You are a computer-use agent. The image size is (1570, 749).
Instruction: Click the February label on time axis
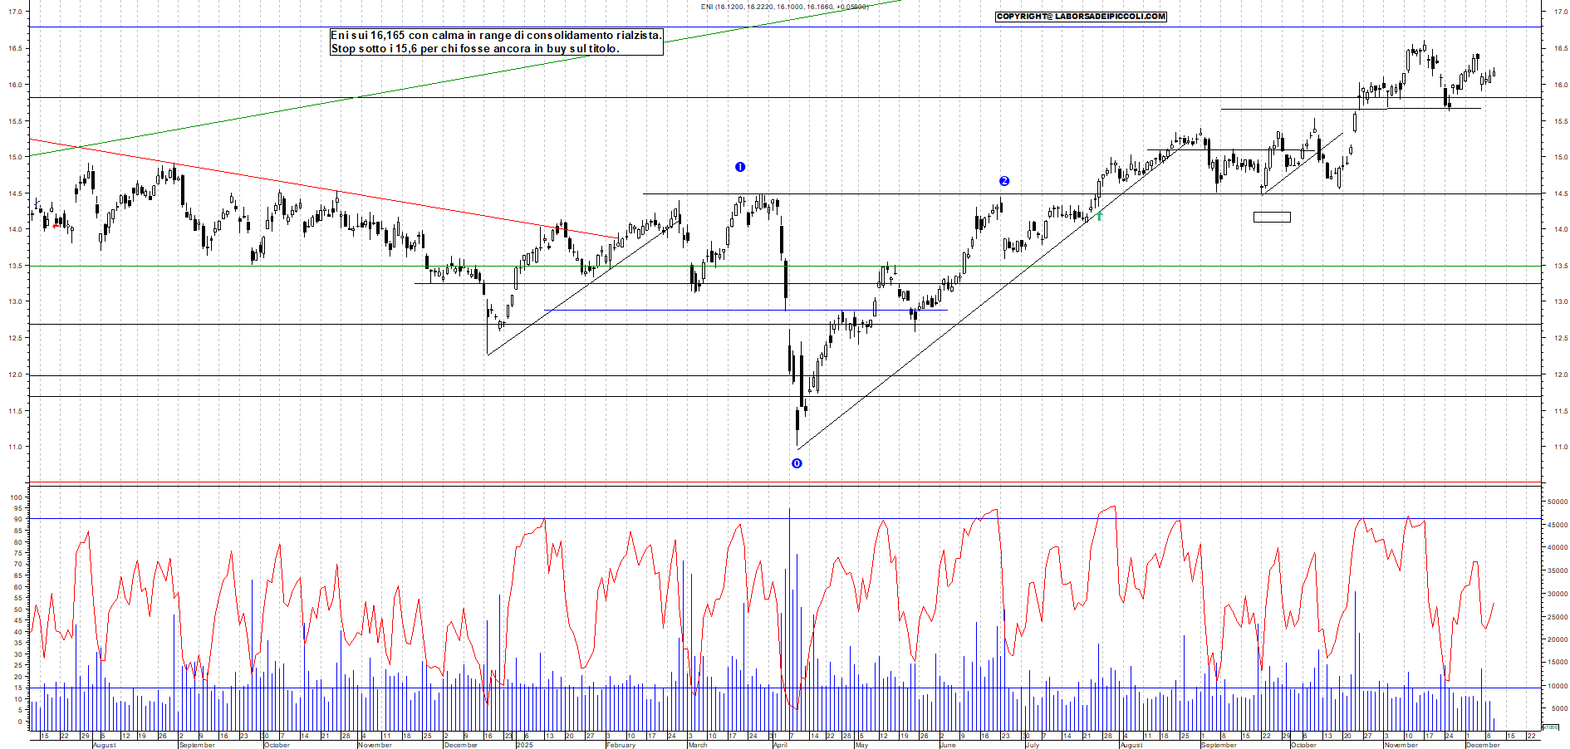pyautogui.click(x=621, y=745)
